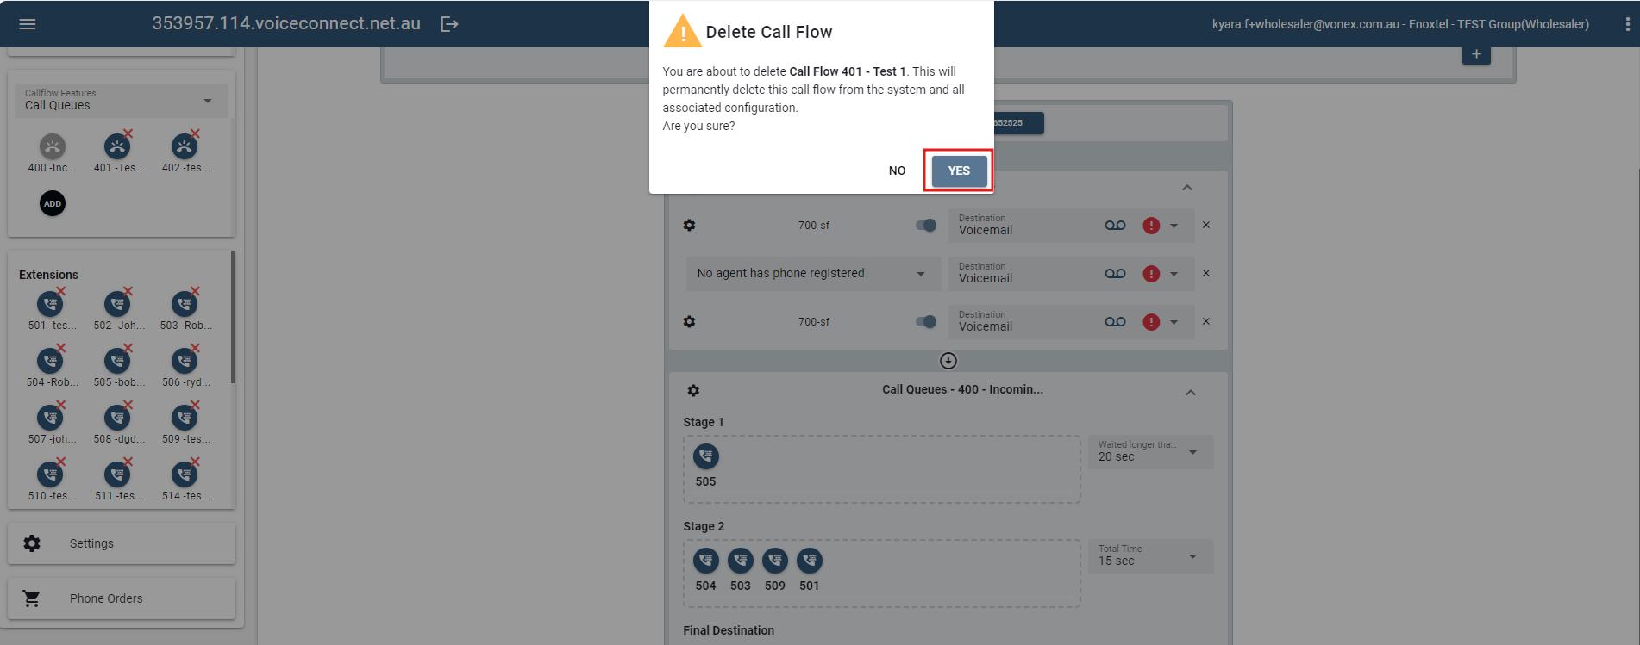The image size is (1640, 645).
Task: Select extension 505 in Extensions panel
Action: click(x=117, y=362)
